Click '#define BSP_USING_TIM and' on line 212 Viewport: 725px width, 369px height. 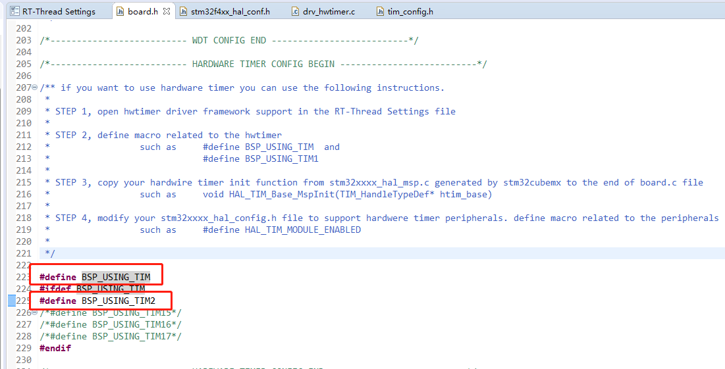click(x=271, y=147)
